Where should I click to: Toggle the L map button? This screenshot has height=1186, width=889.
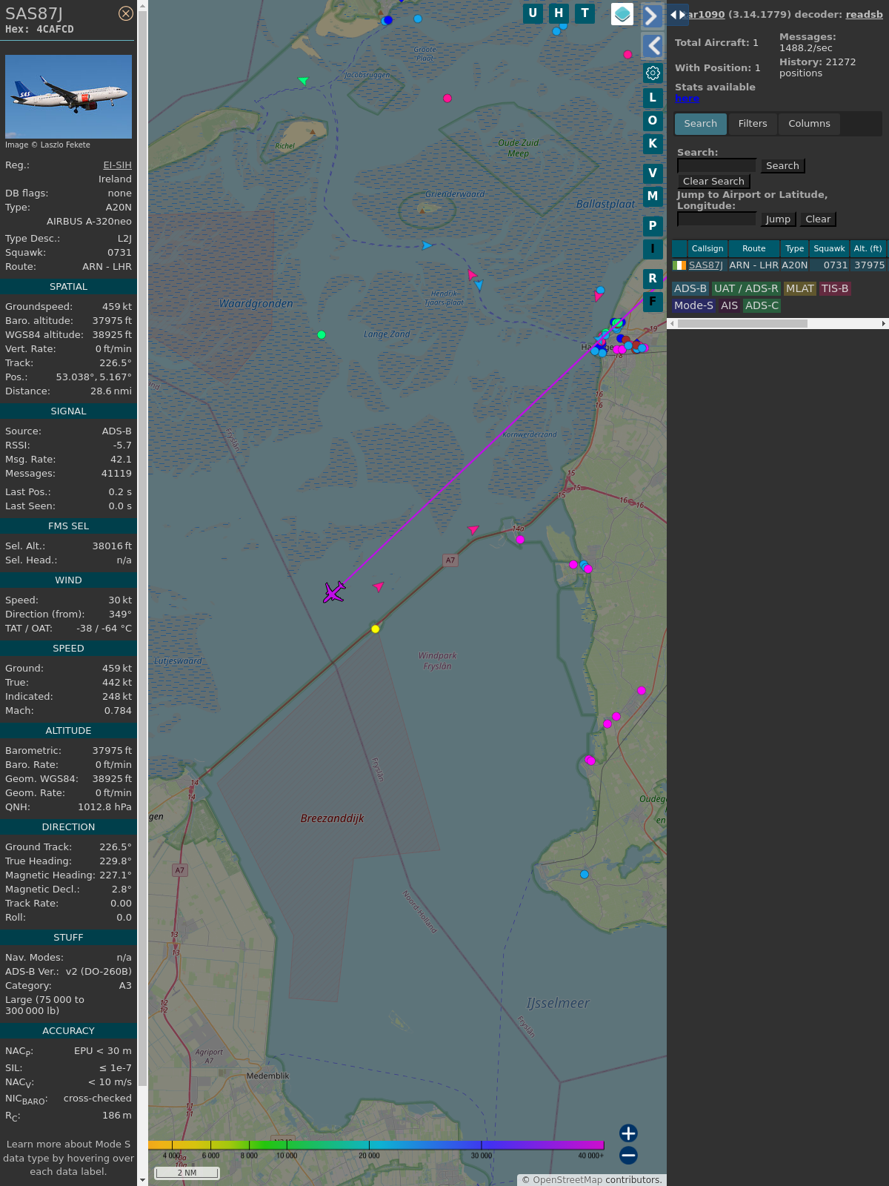tap(653, 98)
